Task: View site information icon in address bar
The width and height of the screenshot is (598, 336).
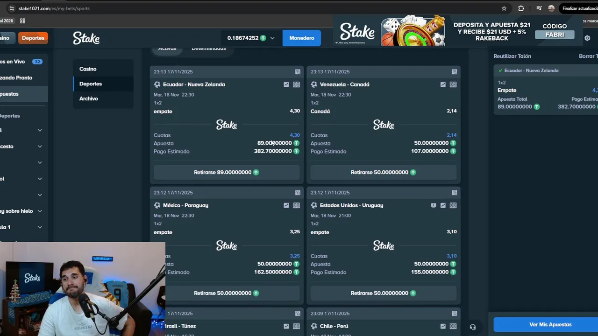Action: [x=12, y=8]
